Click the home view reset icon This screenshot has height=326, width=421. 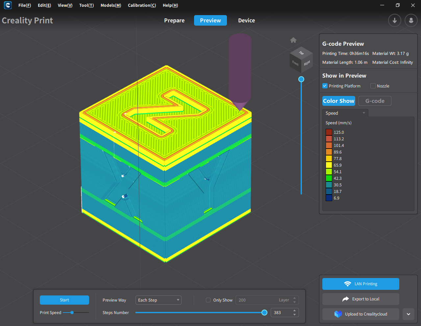[x=293, y=40]
